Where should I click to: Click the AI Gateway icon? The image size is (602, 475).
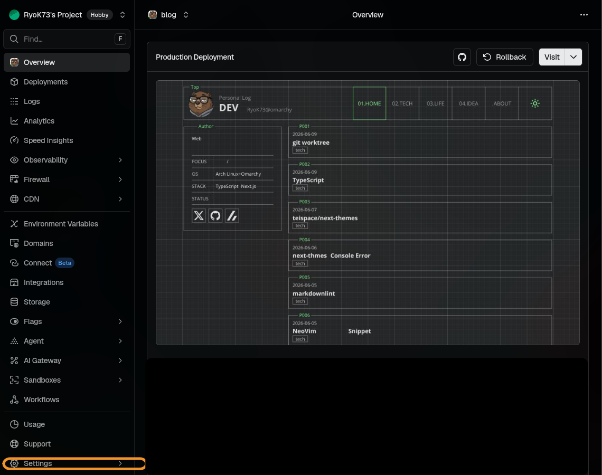click(x=14, y=360)
